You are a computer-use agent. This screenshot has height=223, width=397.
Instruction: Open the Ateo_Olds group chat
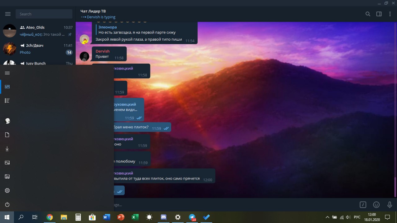pos(38,31)
